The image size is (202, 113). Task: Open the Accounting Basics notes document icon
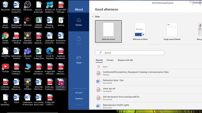(x=39, y=100)
